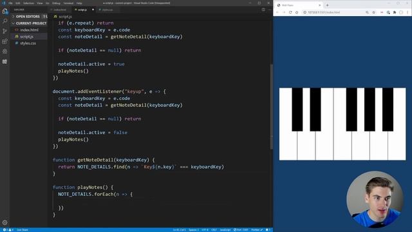Click the Chrome address bar URL
The height and width of the screenshot is (232, 412).
pyautogui.click(x=324, y=12)
